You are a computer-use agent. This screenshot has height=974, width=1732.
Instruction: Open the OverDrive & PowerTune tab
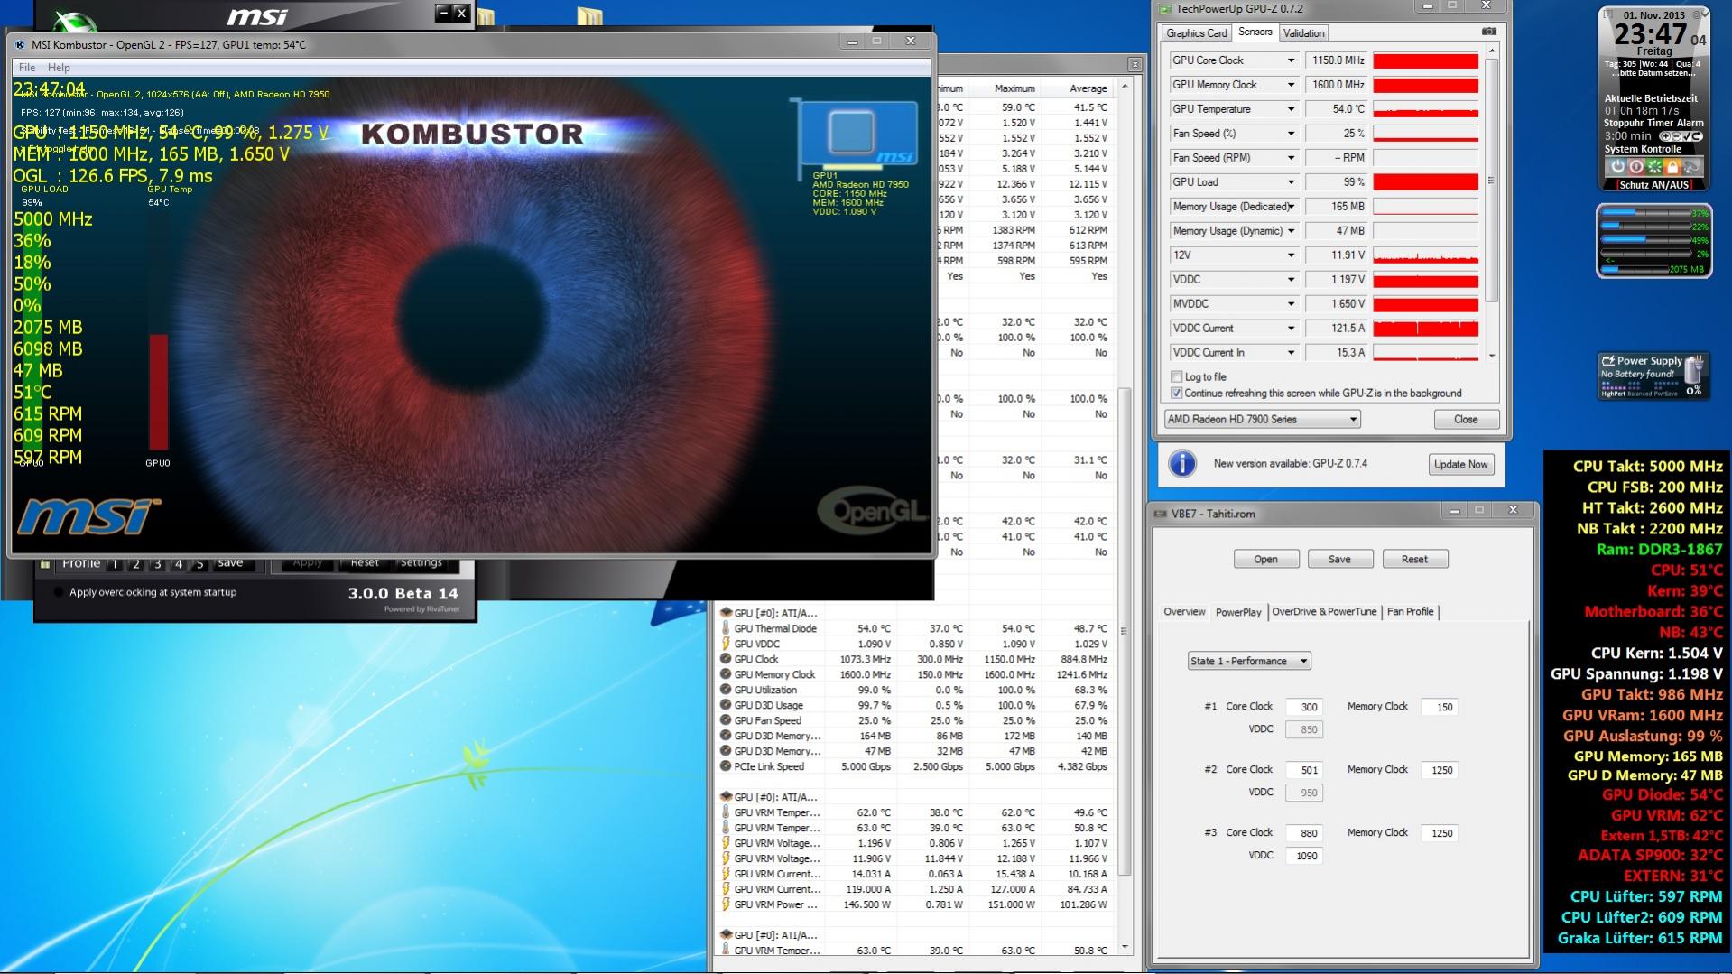[x=1324, y=612]
